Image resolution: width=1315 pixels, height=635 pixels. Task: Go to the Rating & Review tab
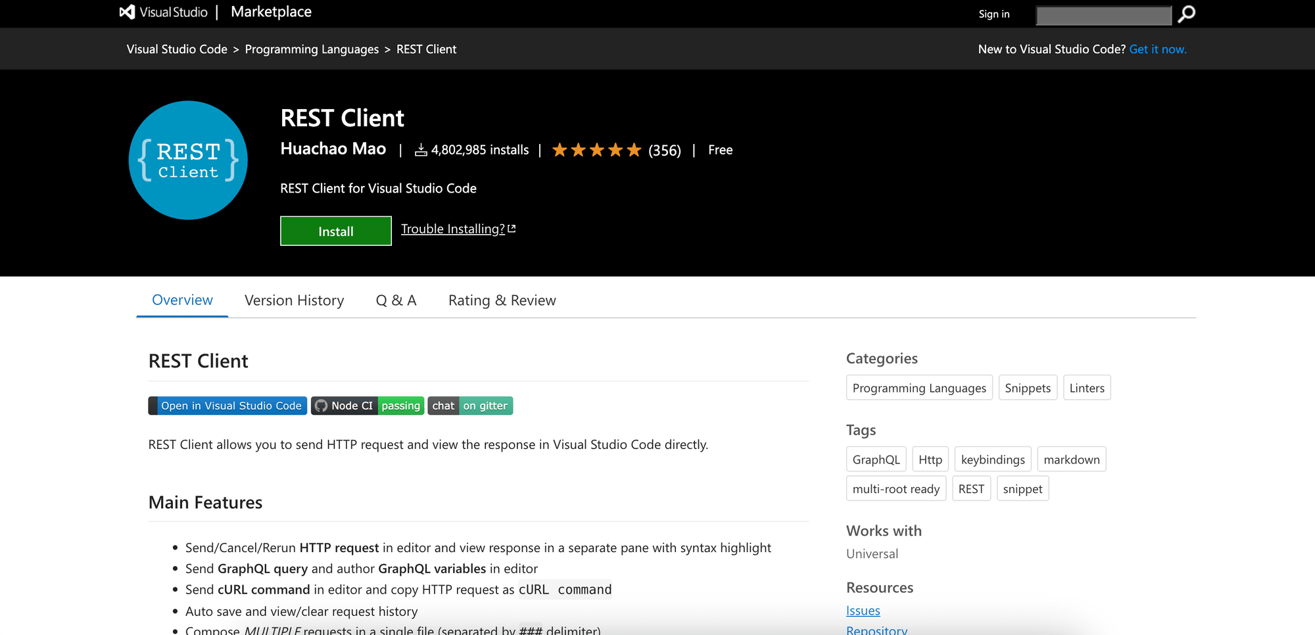(x=502, y=300)
